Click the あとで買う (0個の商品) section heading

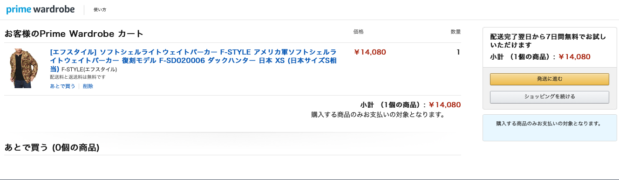click(52, 148)
